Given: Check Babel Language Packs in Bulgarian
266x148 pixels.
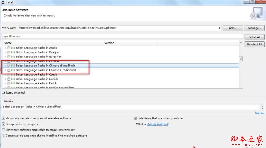Looking at the screenshot, I should pos(9,57).
